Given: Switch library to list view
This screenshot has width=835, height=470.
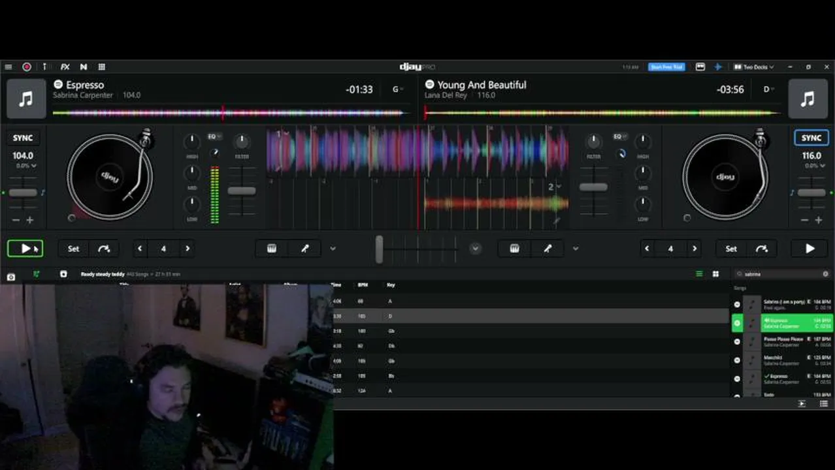Looking at the screenshot, I should pyautogui.click(x=699, y=274).
